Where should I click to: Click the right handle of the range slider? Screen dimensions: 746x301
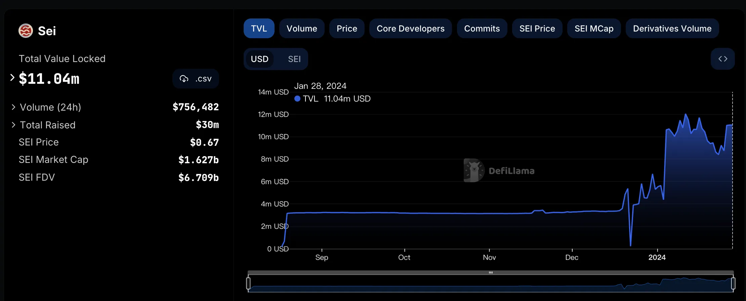click(733, 283)
